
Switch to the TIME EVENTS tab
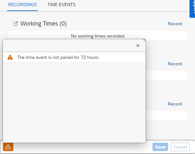(x=61, y=5)
